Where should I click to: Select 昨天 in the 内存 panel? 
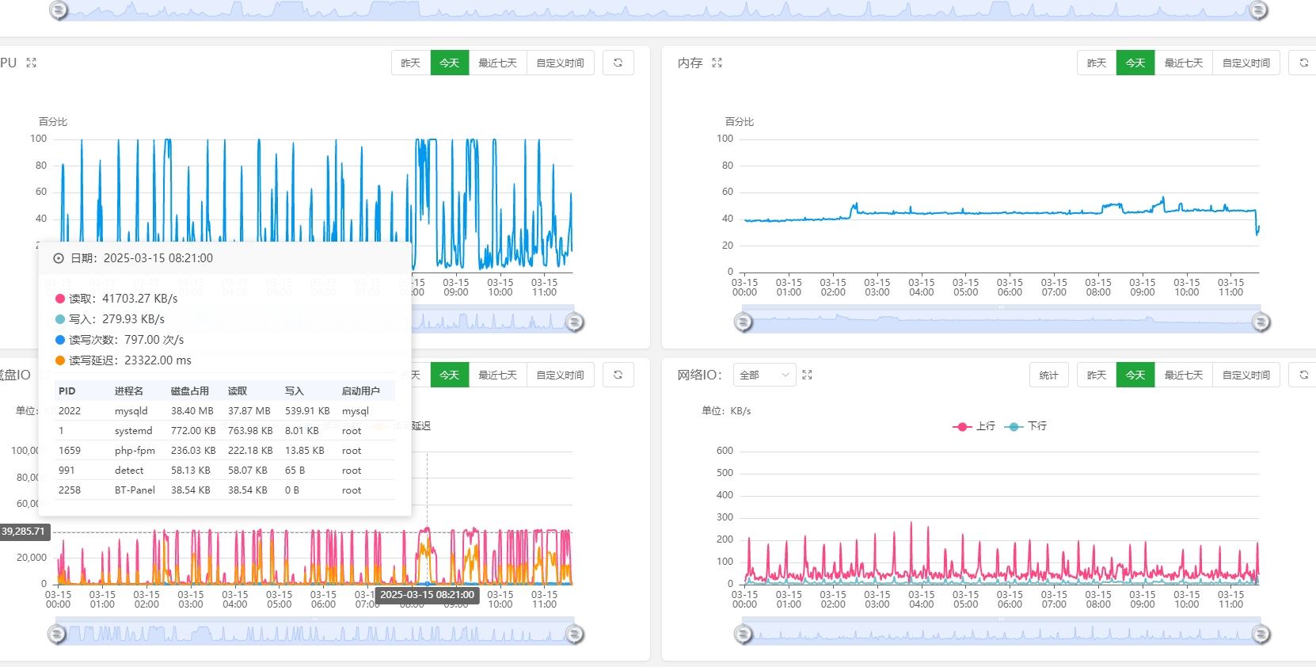[x=1097, y=63]
